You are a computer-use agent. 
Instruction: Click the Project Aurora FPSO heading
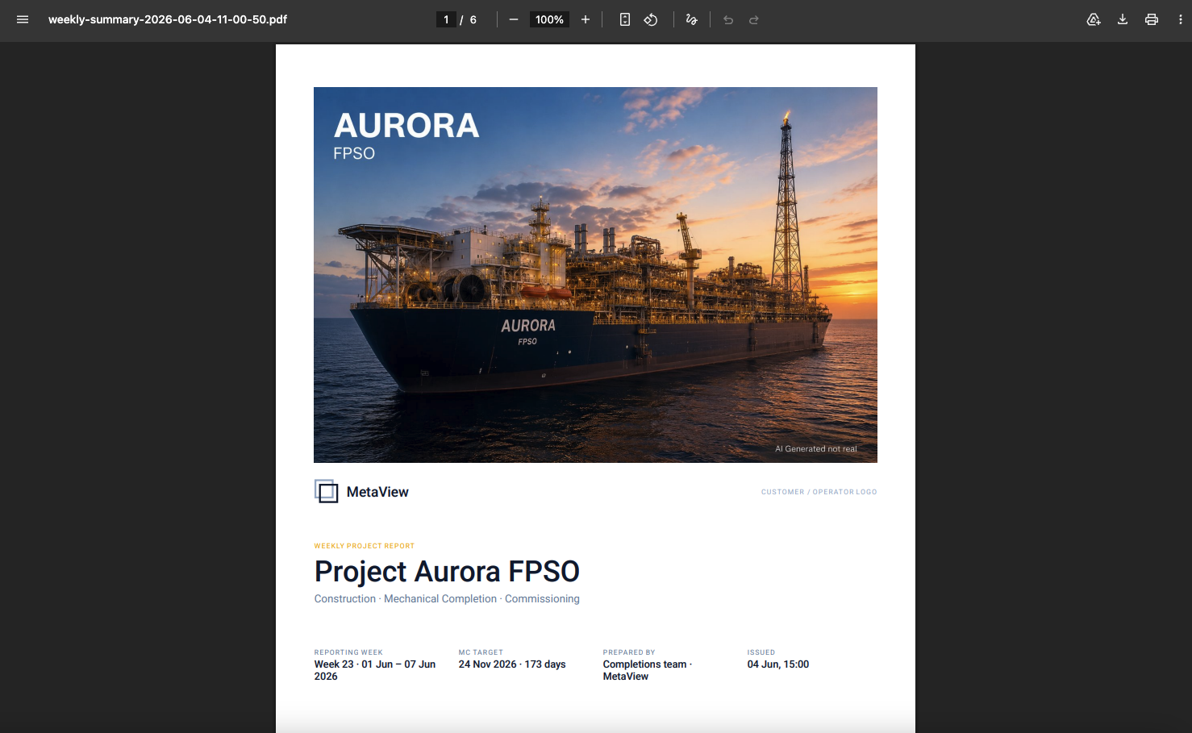[x=447, y=571]
